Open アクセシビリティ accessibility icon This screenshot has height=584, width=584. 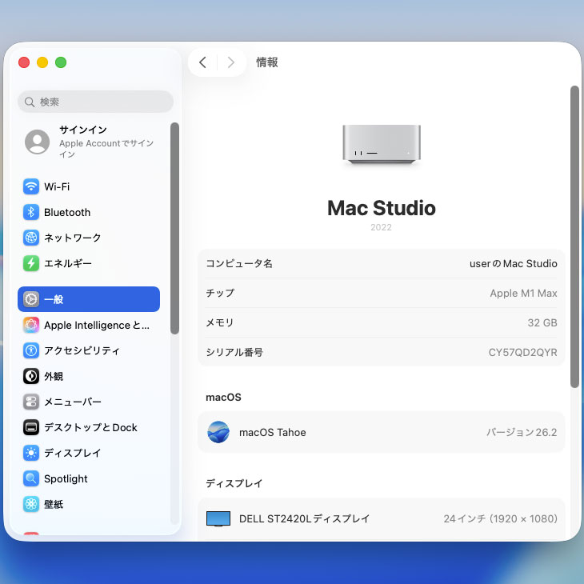click(x=31, y=350)
